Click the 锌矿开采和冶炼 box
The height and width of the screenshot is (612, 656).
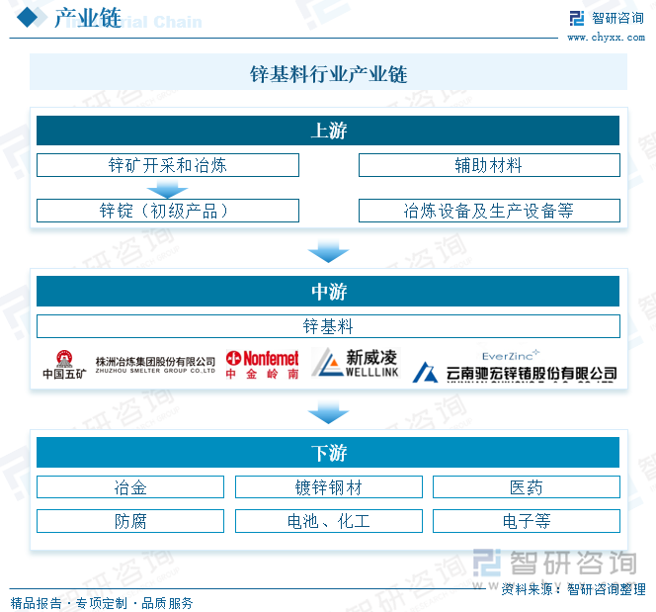click(168, 165)
